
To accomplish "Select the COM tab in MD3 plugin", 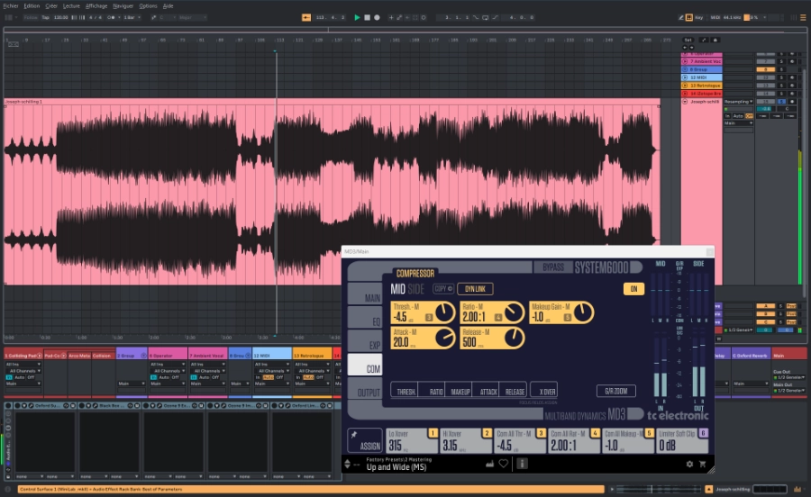I will [366, 366].
